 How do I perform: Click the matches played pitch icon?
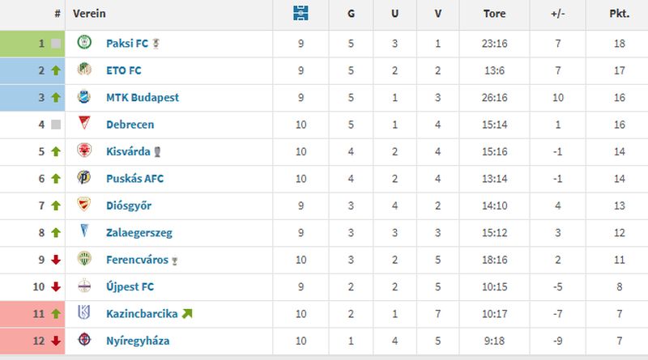click(x=301, y=14)
